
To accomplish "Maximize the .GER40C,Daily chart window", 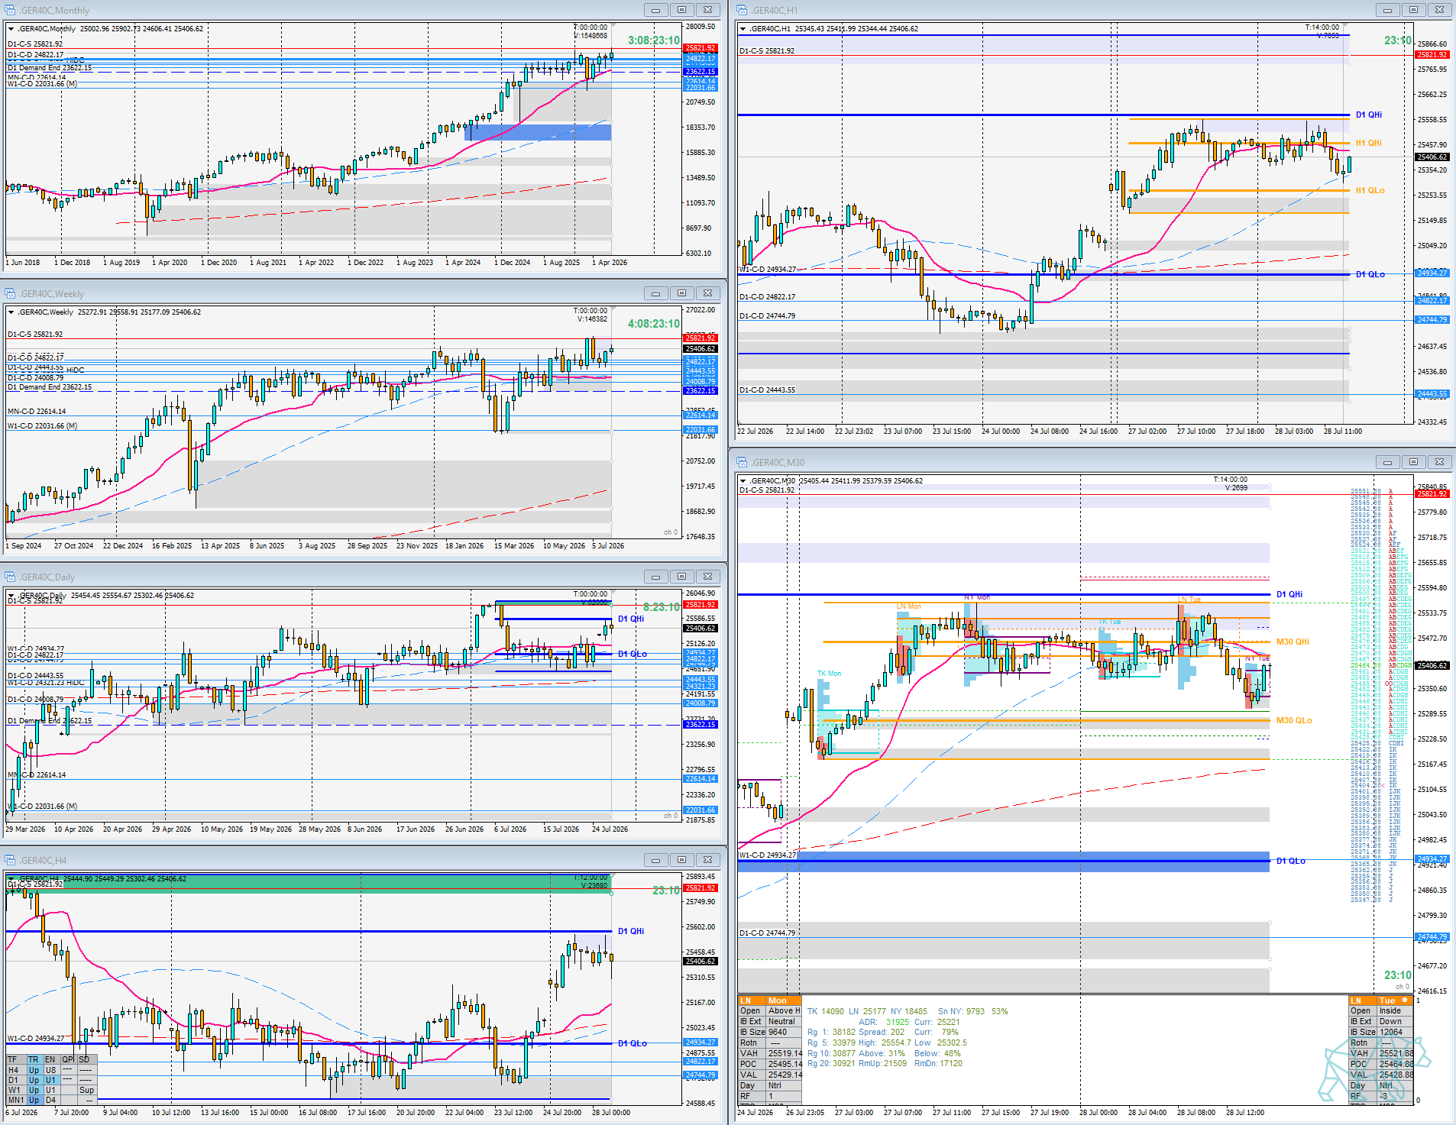I will 681,577.
